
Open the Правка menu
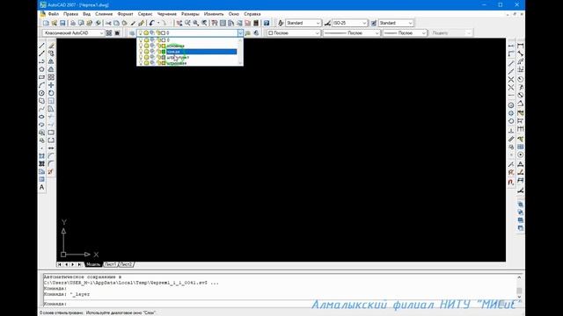click(70, 14)
